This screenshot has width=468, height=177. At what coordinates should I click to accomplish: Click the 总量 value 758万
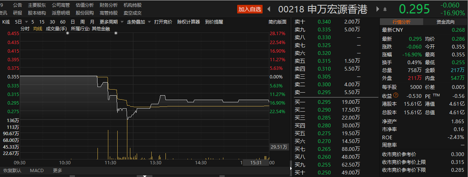tap(415, 70)
